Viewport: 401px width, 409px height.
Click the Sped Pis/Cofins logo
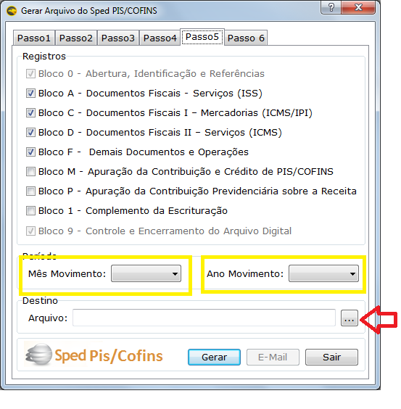pos(94,355)
